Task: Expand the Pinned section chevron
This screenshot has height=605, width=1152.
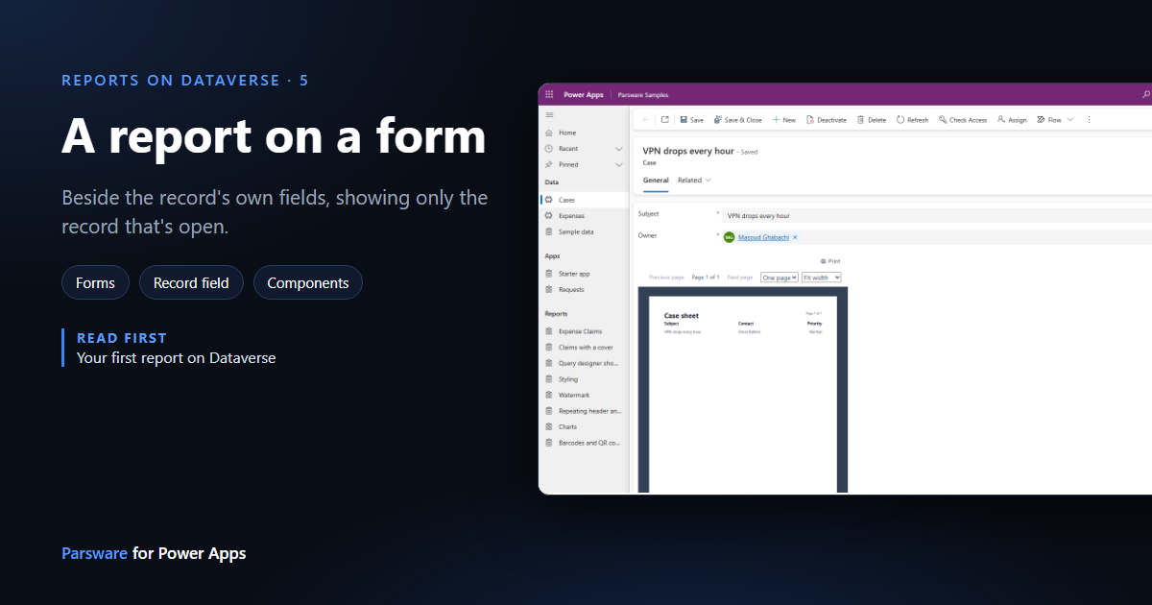Action: click(619, 164)
